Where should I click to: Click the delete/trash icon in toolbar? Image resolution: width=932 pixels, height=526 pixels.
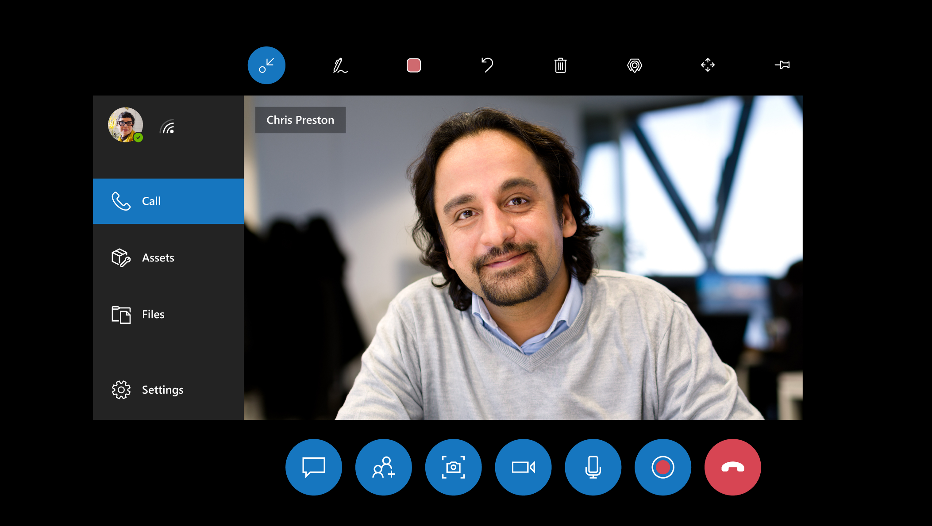tap(560, 65)
